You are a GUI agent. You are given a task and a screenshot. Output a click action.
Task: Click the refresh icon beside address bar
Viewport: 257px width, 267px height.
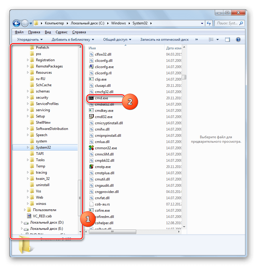[209, 23]
